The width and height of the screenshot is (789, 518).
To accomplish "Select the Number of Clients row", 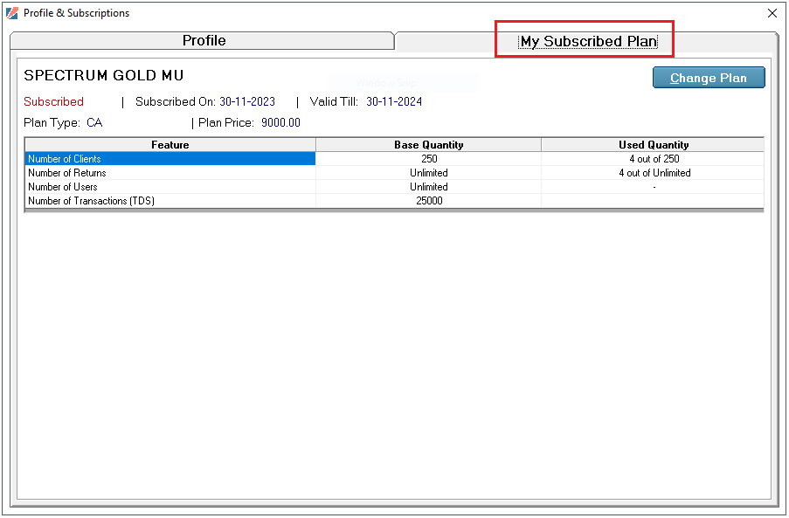I will click(x=394, y=159).
